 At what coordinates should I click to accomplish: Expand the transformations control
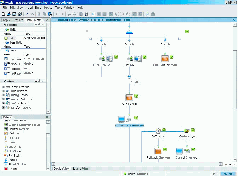(x=3, y=108)
